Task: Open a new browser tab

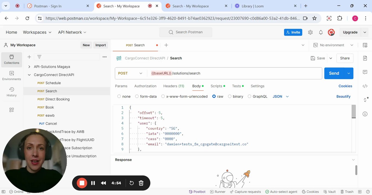Action: (306, 6)
